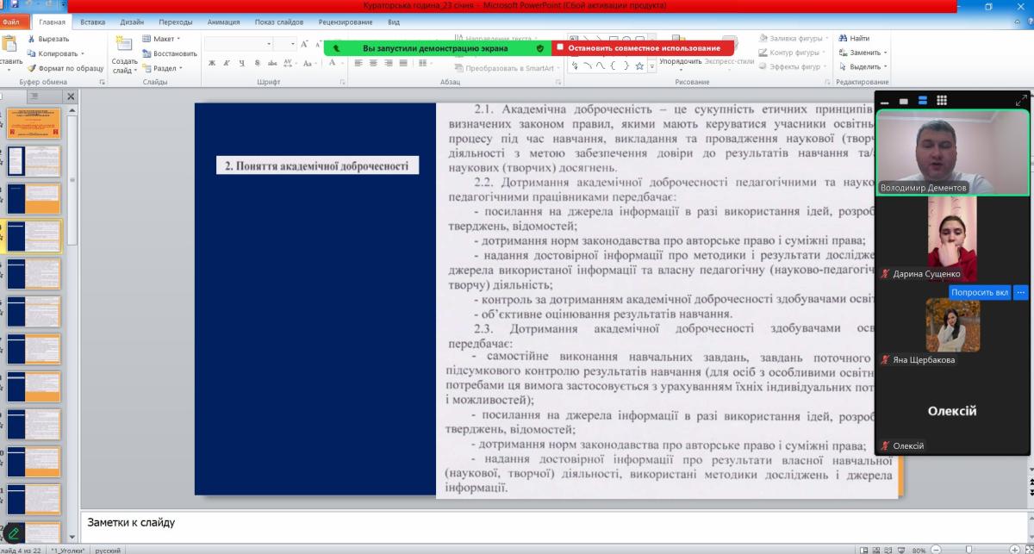Click Остановить совместное использование button

[x=643, y=48]
